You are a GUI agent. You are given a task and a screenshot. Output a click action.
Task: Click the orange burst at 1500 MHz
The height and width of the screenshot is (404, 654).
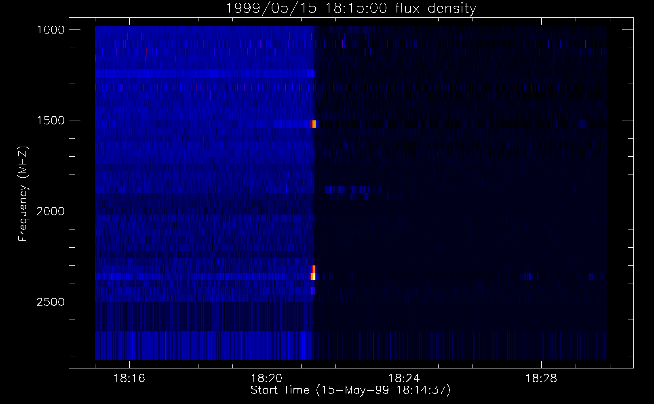[314, 124]
